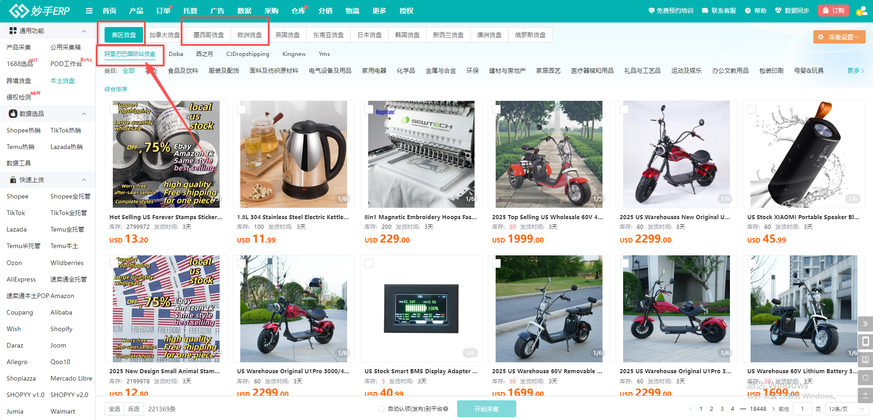873x420 pixels.
Task: Click the data sync icon
Action: coord(778,11)
